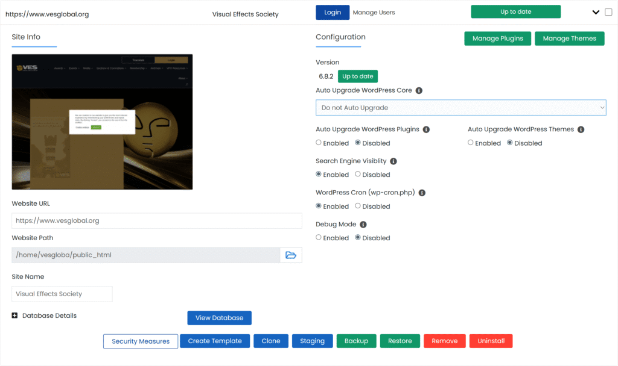Open Manage Users link

tap(374, 13)
